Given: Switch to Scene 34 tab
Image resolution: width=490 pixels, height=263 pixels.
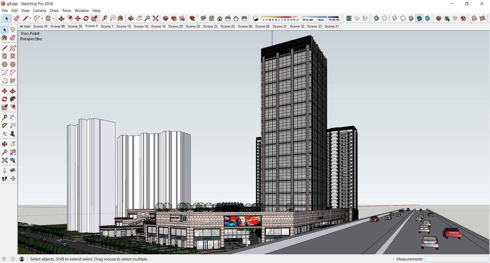Looking at the screenshot, I should click(x=40, y=26).
